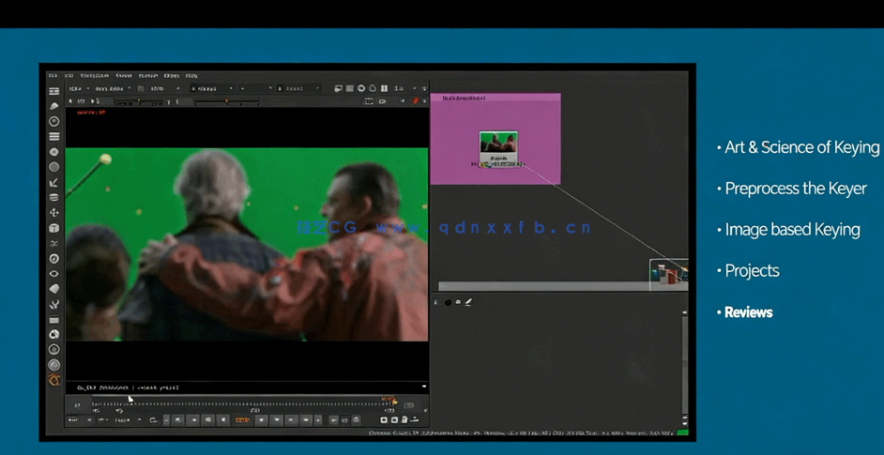Open the 3D nodes cube icon
The width and height of the screenshot is (884, 455).
tap(54, 228)
